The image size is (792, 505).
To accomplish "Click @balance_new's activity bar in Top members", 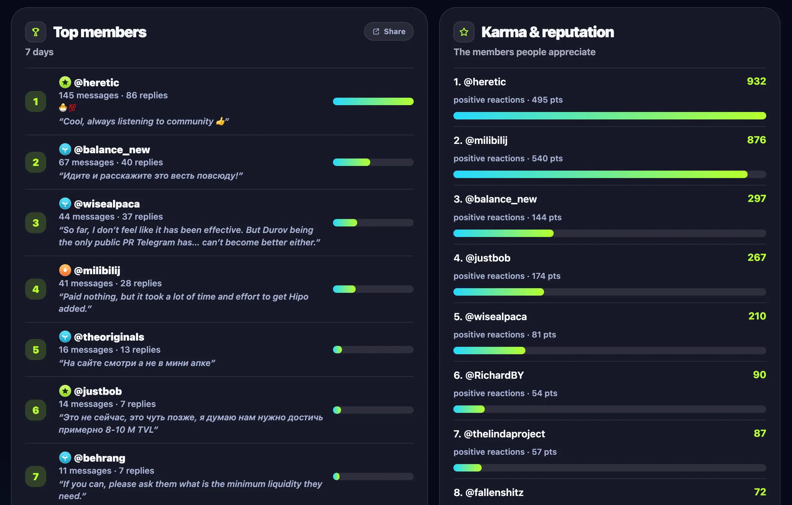I will pyautogui.click(x=373, y=162).
